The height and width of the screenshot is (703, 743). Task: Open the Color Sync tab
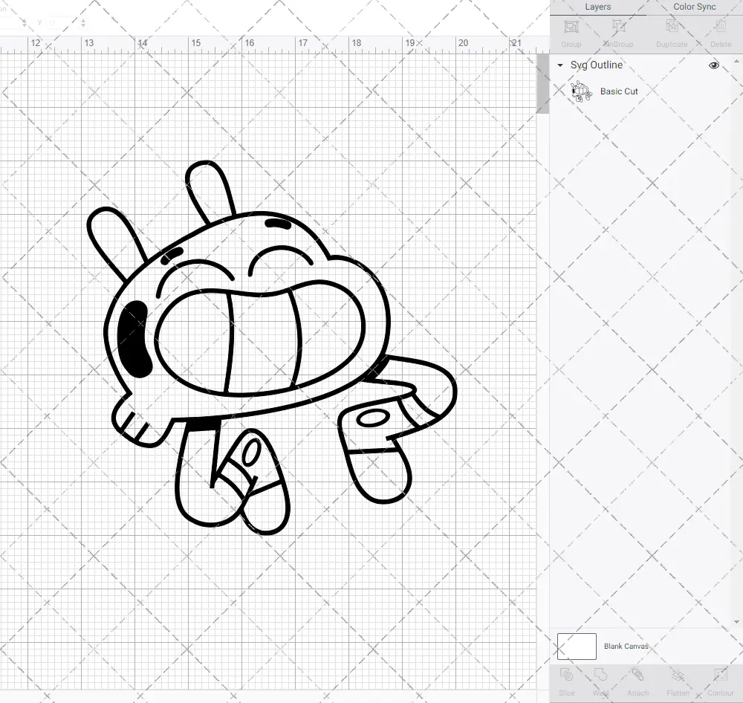pos(694,7)
